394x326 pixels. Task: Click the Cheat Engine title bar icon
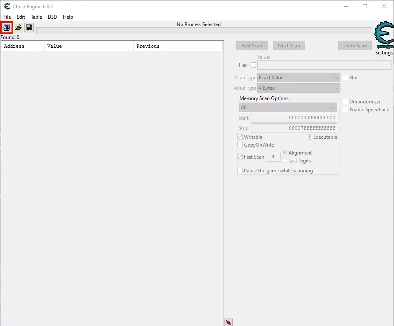coord(7,6)
